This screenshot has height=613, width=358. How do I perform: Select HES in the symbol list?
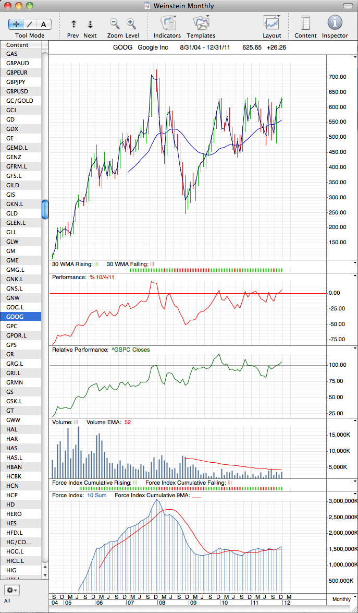pos(20,523)
